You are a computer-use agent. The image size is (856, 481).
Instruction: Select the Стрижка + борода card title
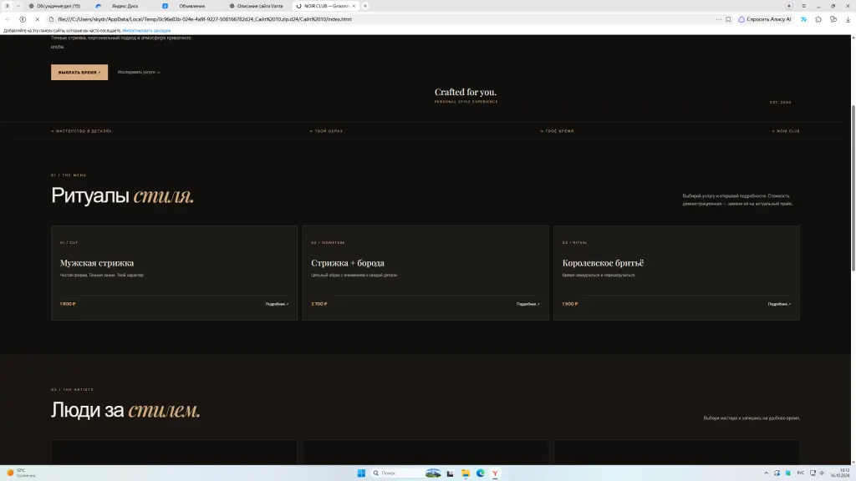pos(348,263)
